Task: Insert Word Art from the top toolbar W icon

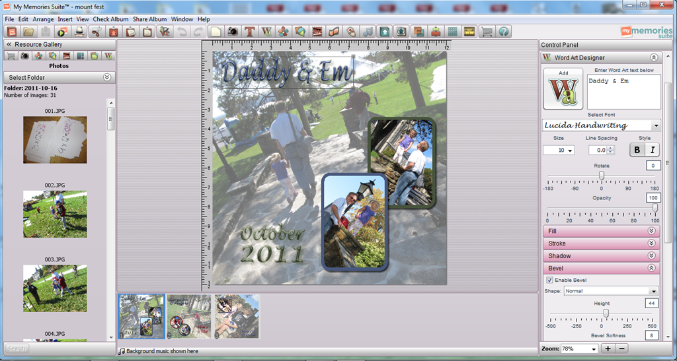Action: (266, 32)
